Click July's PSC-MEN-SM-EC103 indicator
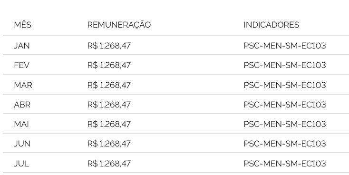This screenshot has height=175, width=349. tap(285, 164)
